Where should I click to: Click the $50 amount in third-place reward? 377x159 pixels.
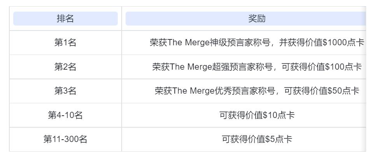click(x=337, y=91)
